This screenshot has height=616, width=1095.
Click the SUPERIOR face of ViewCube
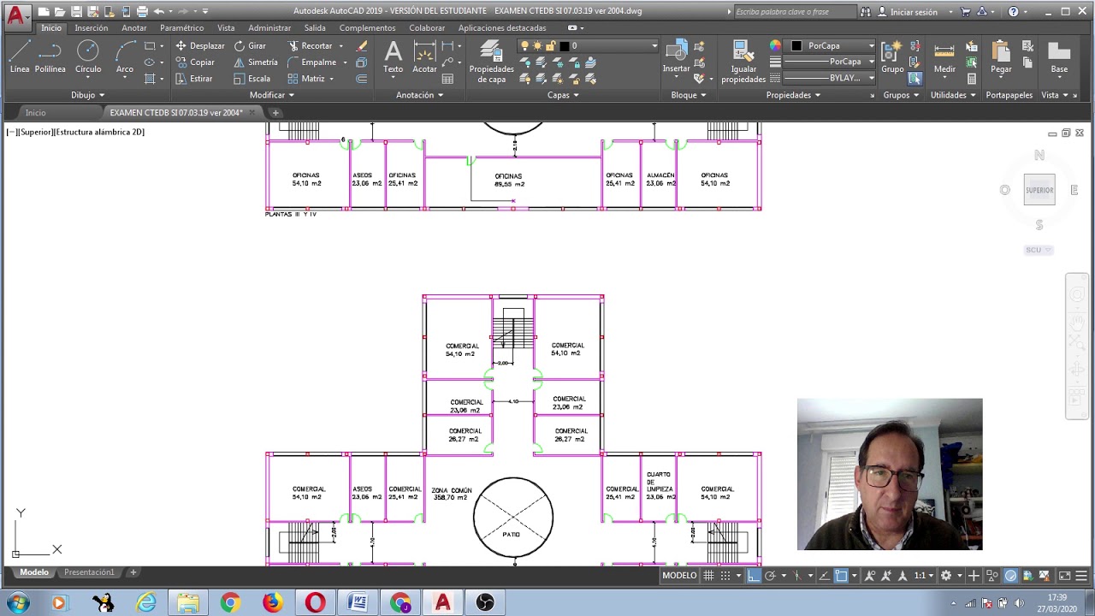tap(1039, 190)
